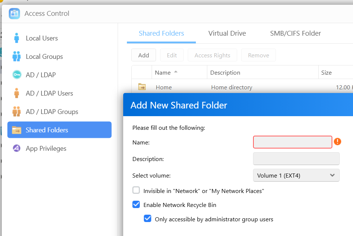Disable the Enable Network Recycle Bin checkbox
Screen dimensions: 353x236
136,205
